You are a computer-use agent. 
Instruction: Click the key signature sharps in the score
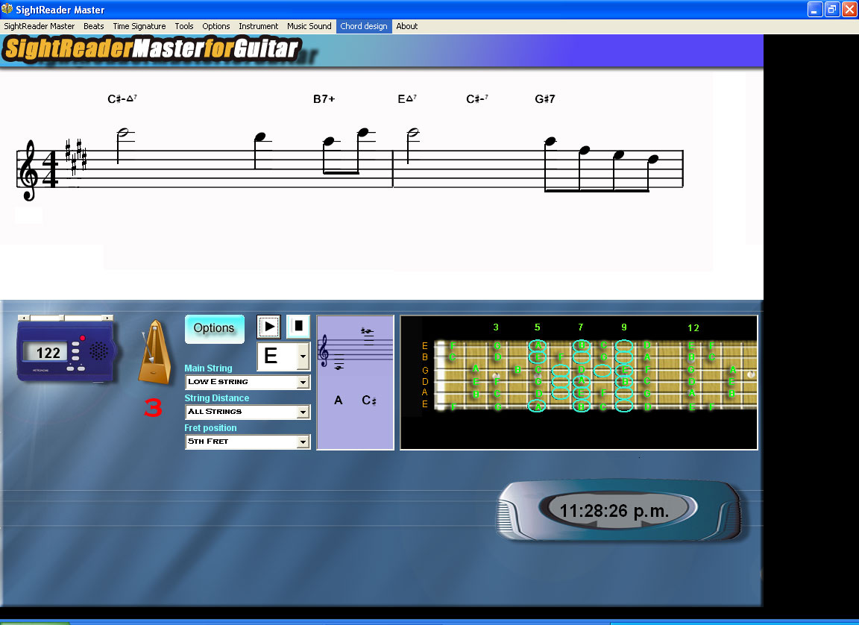tap(76, 157)
